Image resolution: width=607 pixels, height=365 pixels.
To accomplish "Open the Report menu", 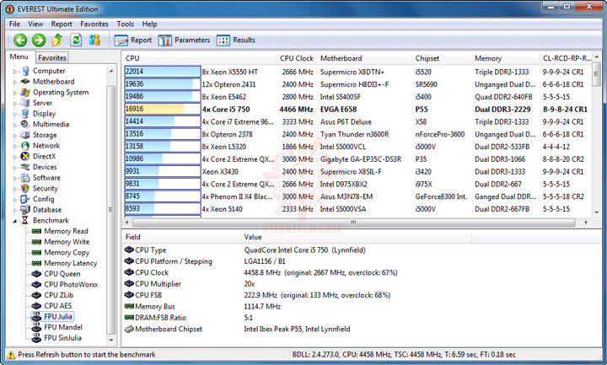I will [x=62, y=24].
